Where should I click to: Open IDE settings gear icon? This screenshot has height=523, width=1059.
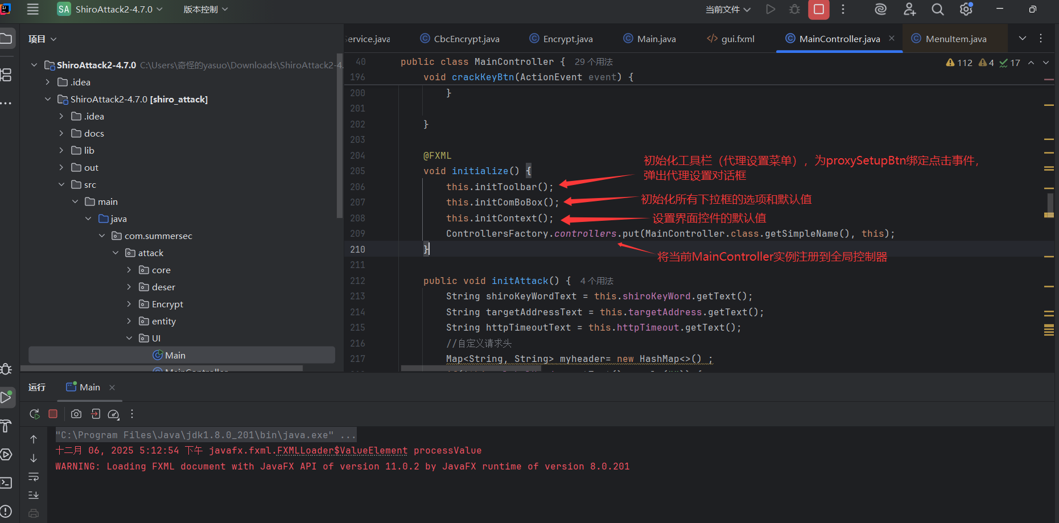(x=966, y=9)
